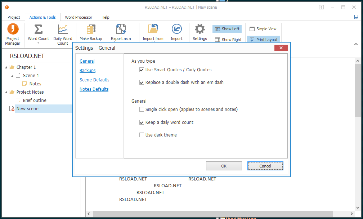Toggle Show Left panel button
The width and height of the screenshot is (363, 219).
pos(227,29)
